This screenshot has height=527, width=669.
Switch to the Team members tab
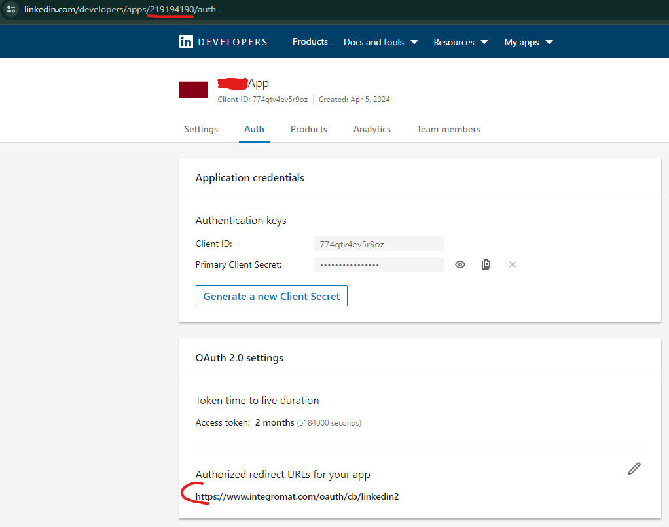(448, 129)
